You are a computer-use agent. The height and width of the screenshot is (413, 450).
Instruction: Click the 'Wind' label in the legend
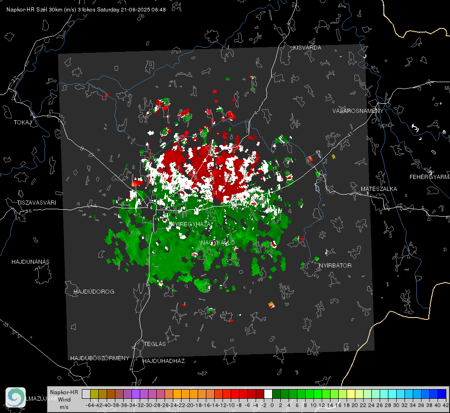tap(64, 400)
